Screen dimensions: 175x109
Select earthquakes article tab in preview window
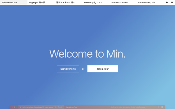41,107
